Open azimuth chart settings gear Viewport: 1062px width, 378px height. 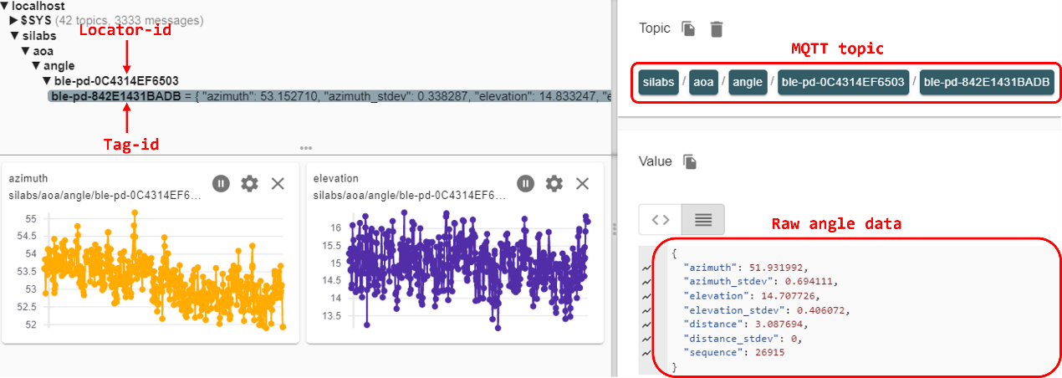(x=249, y=184)
